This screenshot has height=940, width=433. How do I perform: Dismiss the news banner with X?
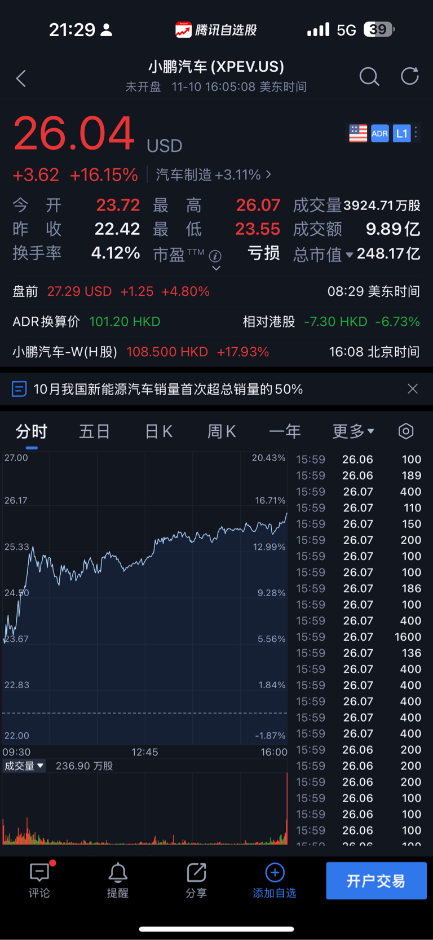(413, 389)
